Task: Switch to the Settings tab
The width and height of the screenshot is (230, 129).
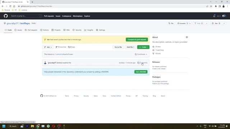Action: (101, 30)
